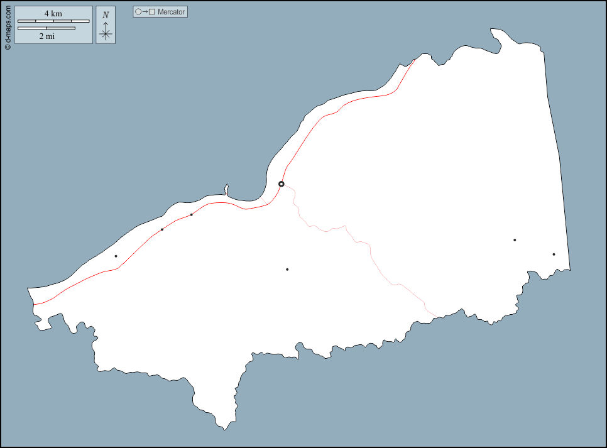This screenshot has width=607, height=448.
Task: Click the circle-to-square projection symbol
Action: tap(145, 12)
